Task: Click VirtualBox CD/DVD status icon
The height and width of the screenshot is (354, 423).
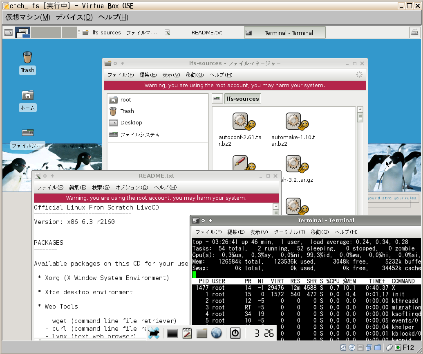Action: [x=352, y=347]
